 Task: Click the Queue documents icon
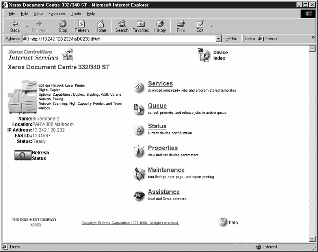[139, 109]
